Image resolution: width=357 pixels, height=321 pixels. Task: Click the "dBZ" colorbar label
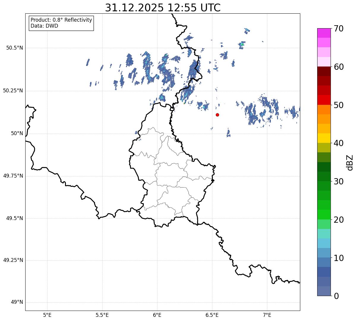(350, 162)
